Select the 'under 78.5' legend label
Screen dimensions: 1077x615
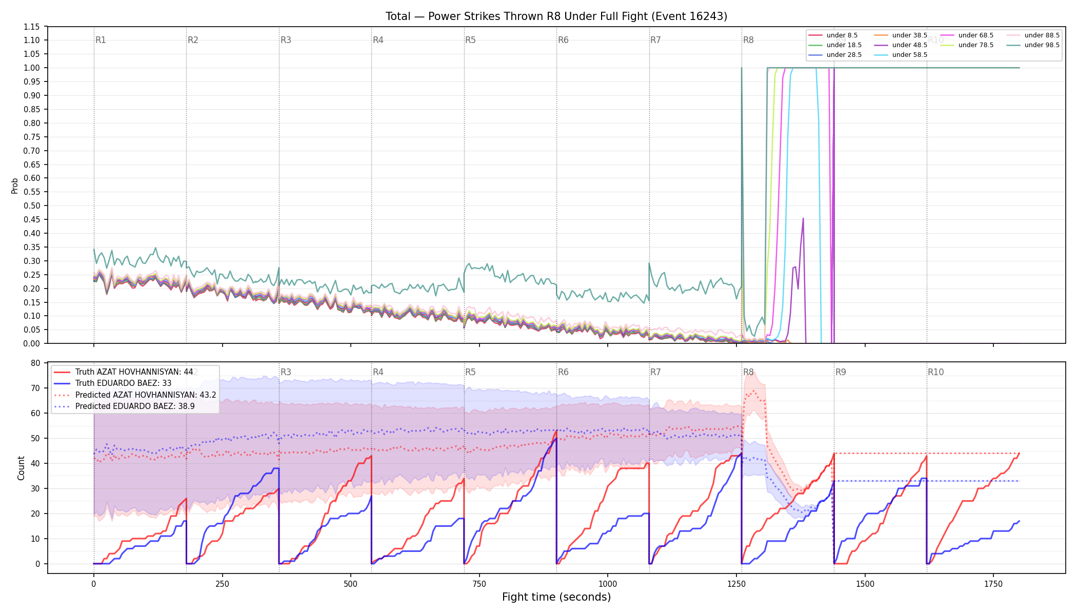[x=976, y=45]
